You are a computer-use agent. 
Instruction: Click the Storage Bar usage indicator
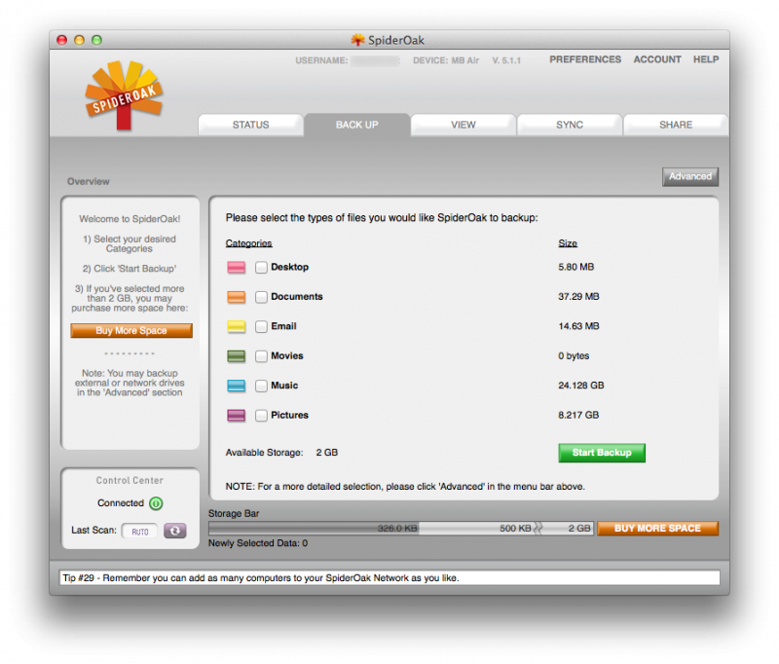pyautogui.click(x=400, y=529)
